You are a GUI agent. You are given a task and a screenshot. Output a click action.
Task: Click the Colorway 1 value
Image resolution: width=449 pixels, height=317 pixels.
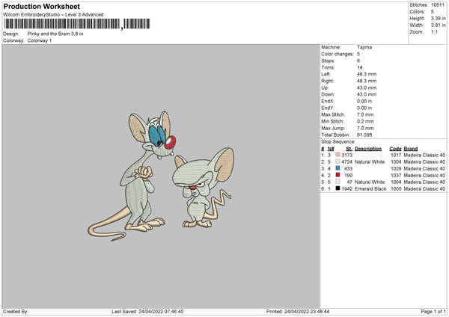(40, 40)
